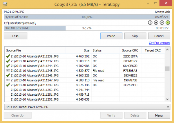Click the current file name PA211249.JPG at top
The image size is (174, 123).
(x=14, y=12)
